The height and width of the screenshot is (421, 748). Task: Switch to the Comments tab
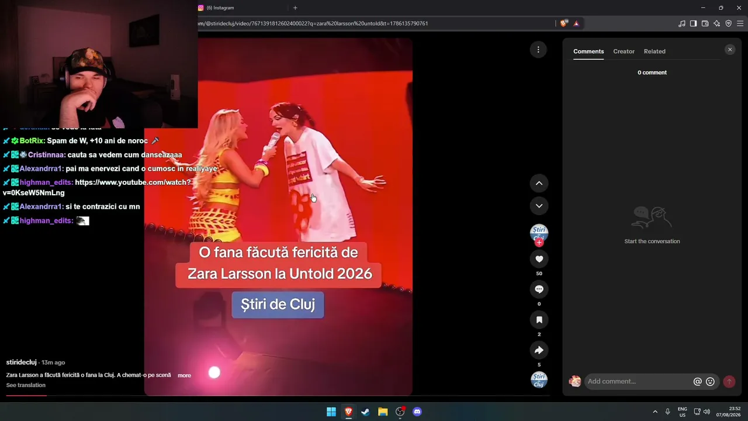pos(588,51)
